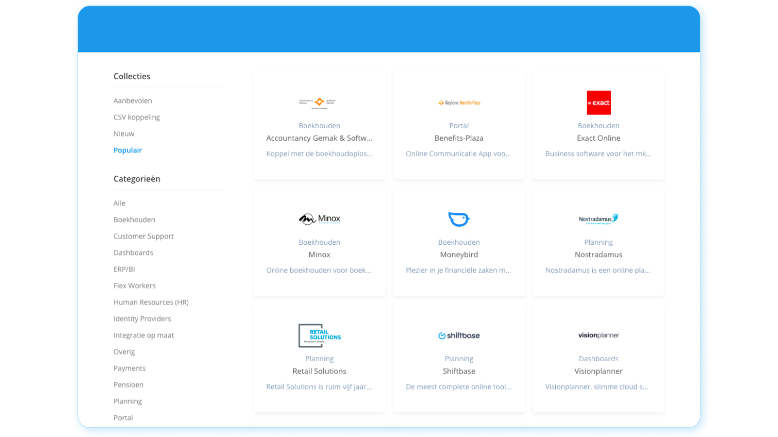Show the Nieuw collection
The image size is (778, 437).
pos(124,134)
